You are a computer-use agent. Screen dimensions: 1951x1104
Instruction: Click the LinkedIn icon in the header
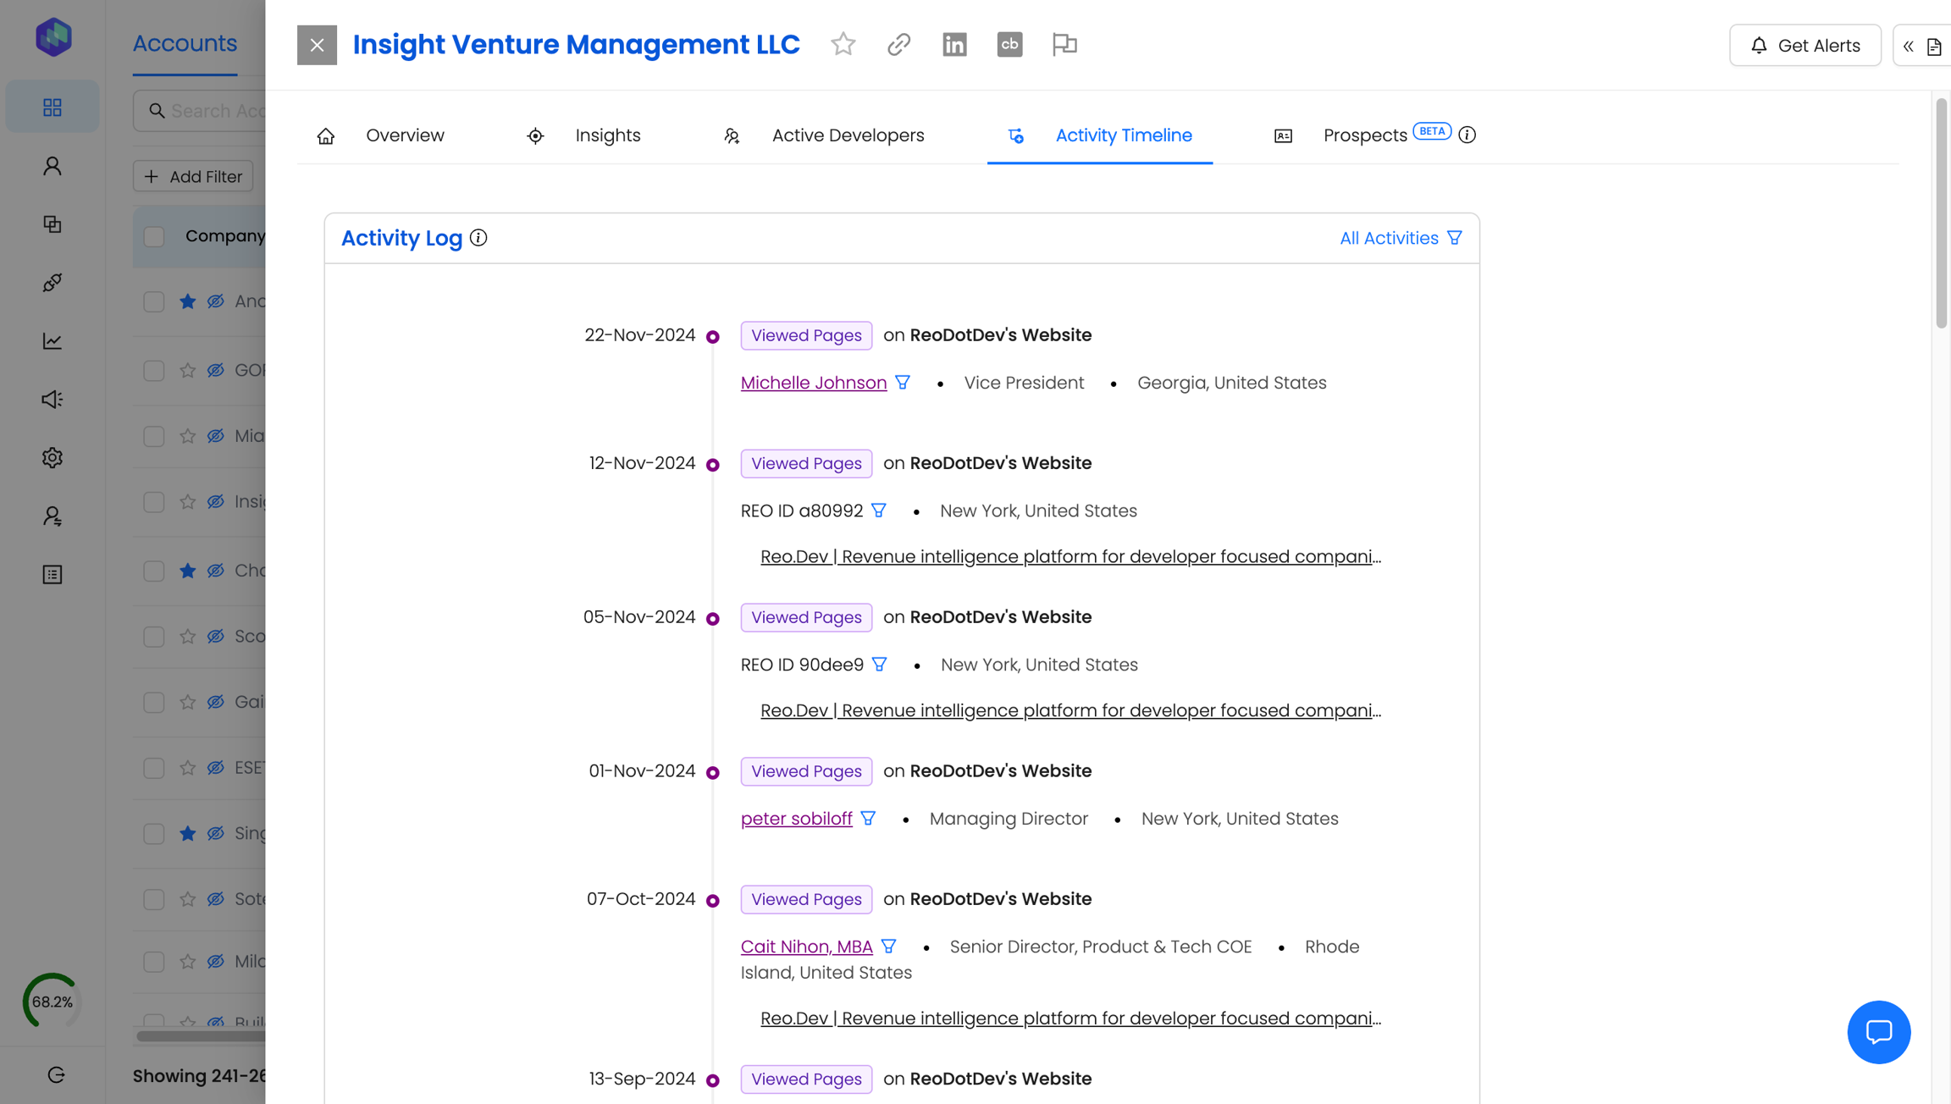(x=954, y=45)
